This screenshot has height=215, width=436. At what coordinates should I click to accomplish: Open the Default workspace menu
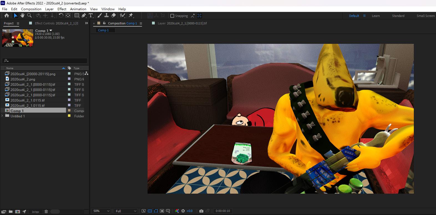coord(364,16)
